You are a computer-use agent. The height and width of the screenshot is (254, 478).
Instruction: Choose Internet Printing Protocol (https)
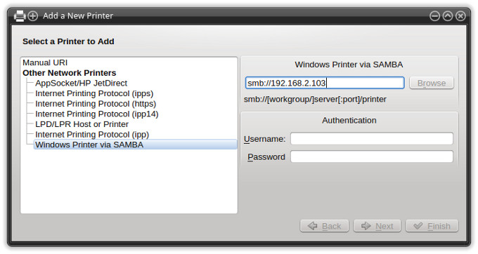pos(96,104)
